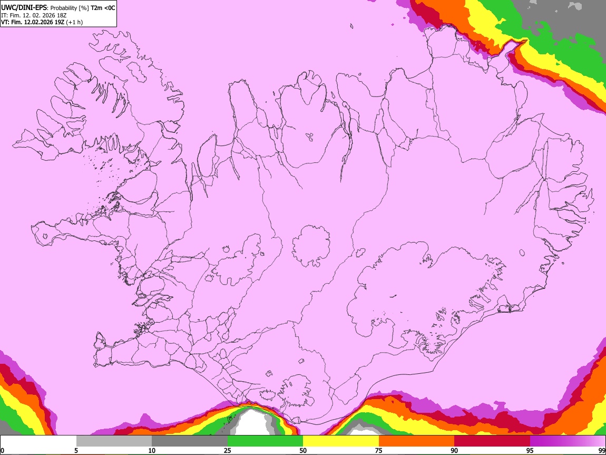
Task: Select the orange 75-90% legend swatch
Action: (x=417, y=441)
